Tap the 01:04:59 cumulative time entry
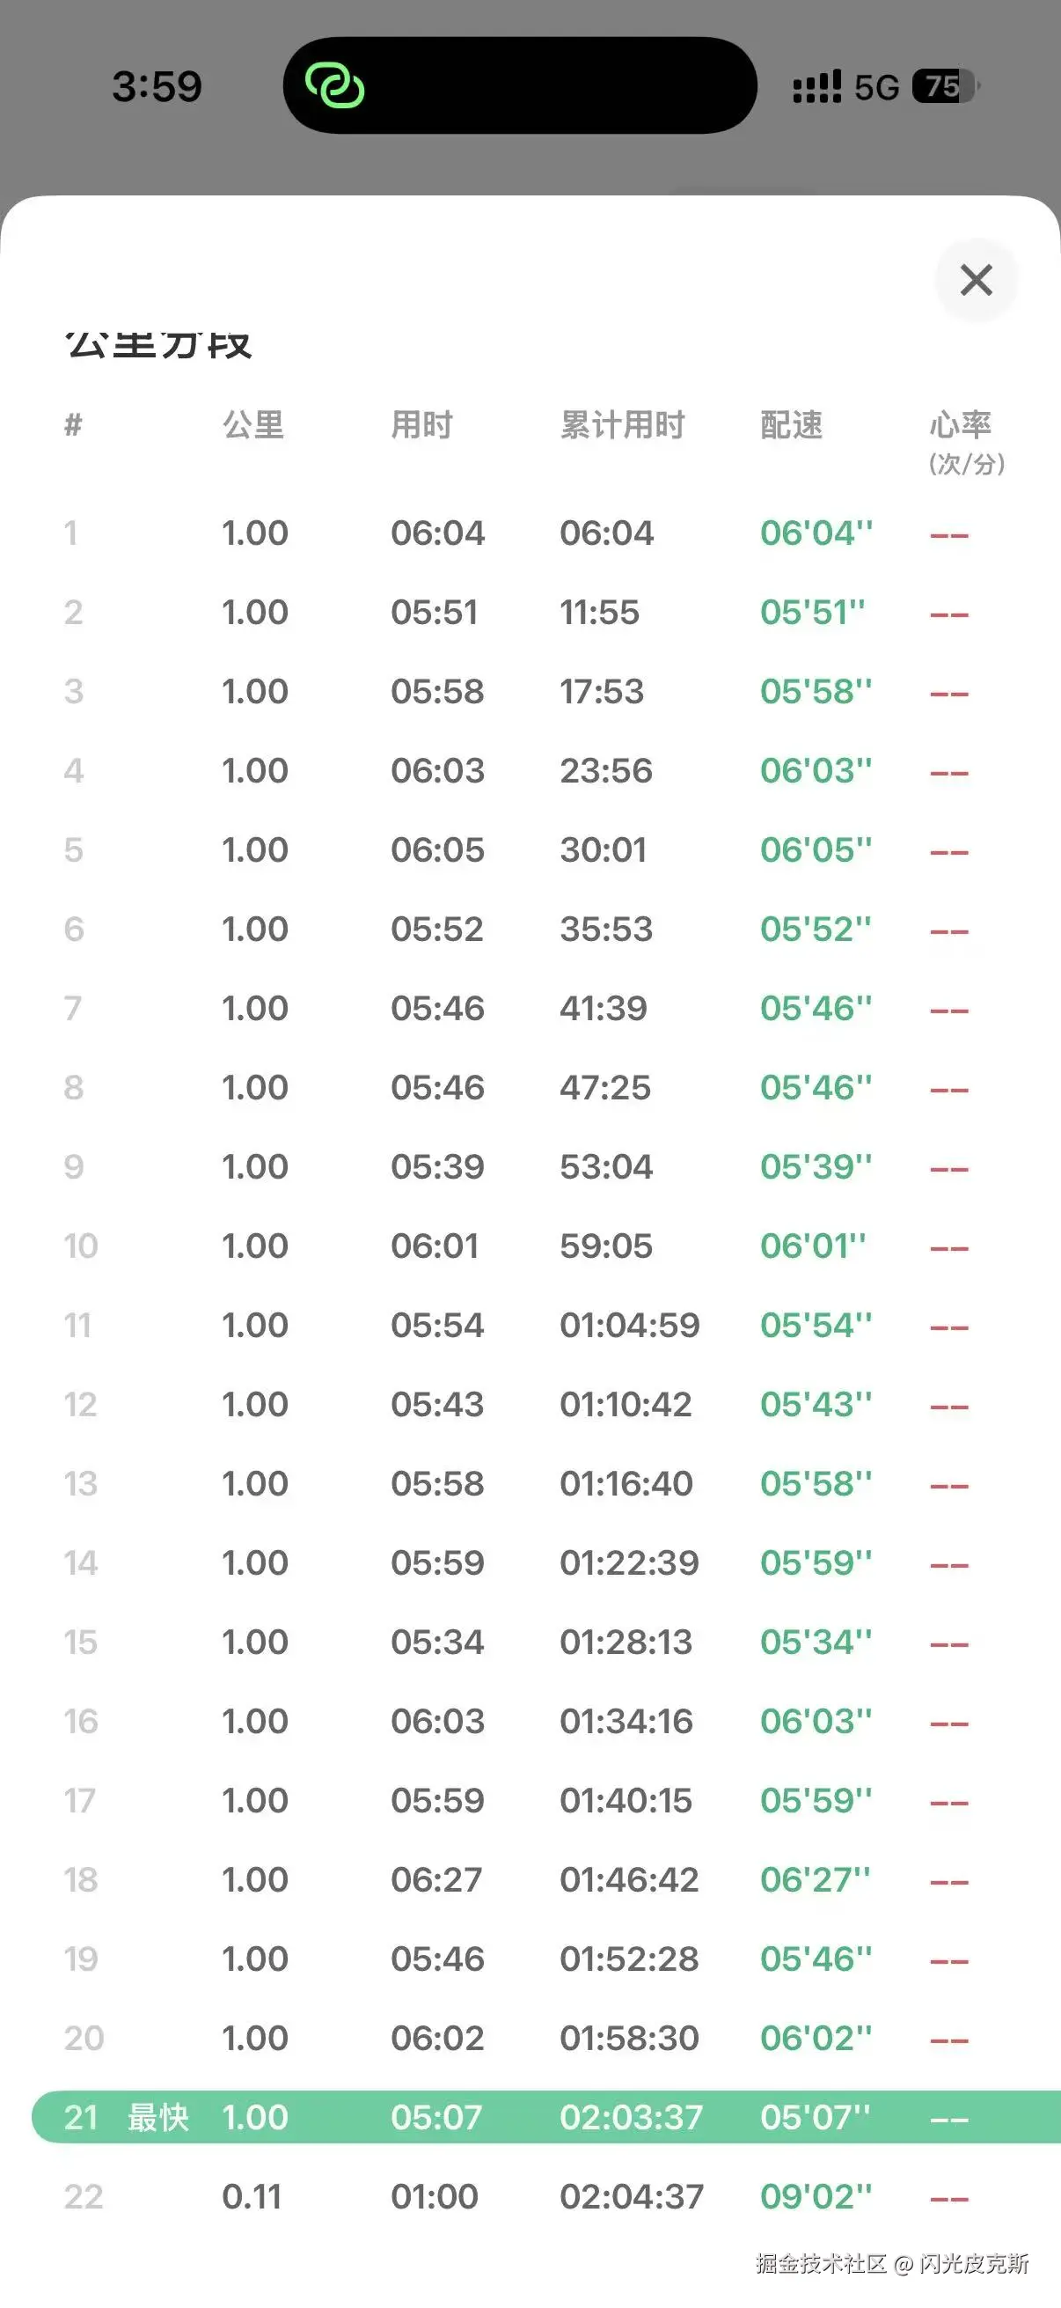Image resolution: width=1061 pixels, height=2308 pixels. (x=629, y=1325)
